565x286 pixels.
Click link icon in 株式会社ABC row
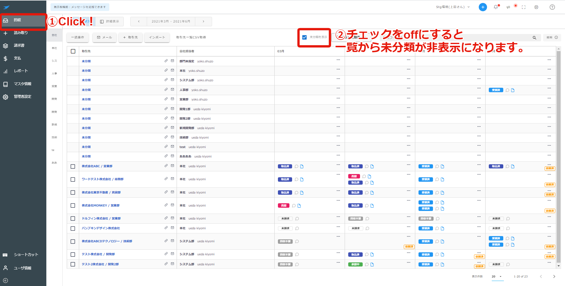point(166,166)
